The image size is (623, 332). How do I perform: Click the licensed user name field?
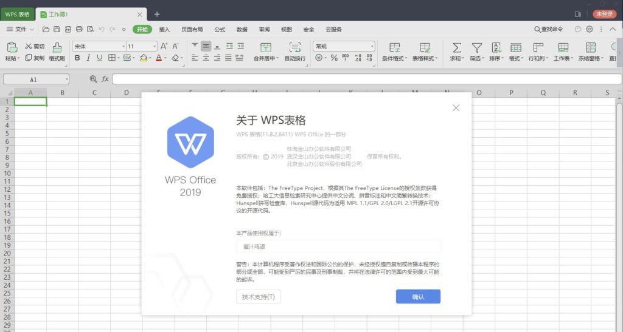338,246
